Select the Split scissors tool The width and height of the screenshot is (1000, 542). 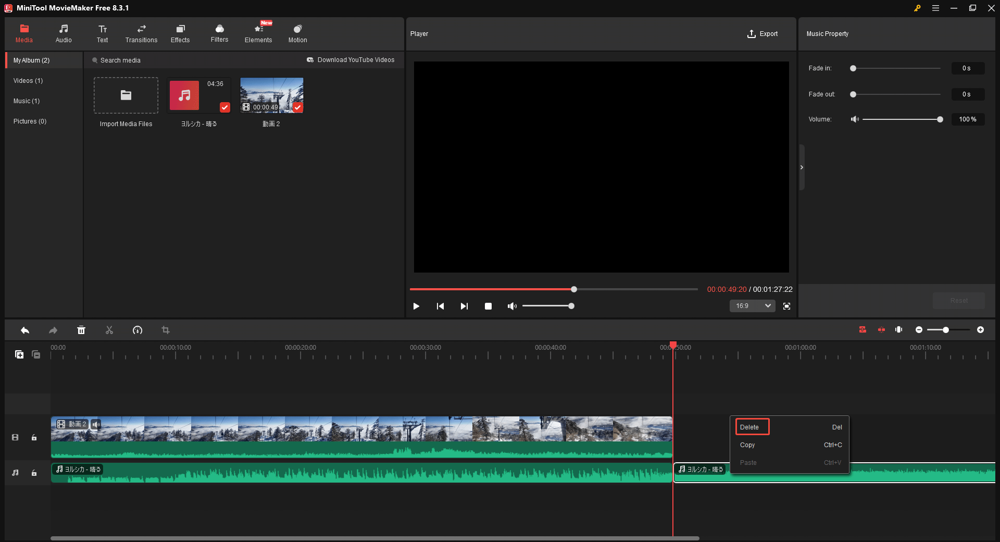(109, 330)
